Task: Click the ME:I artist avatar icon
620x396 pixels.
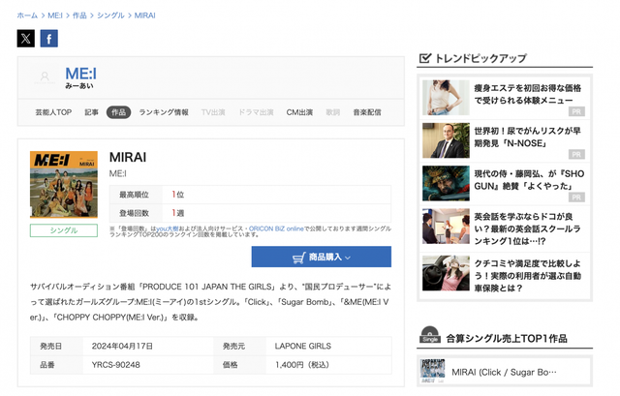Action: [x=44, y=78]
